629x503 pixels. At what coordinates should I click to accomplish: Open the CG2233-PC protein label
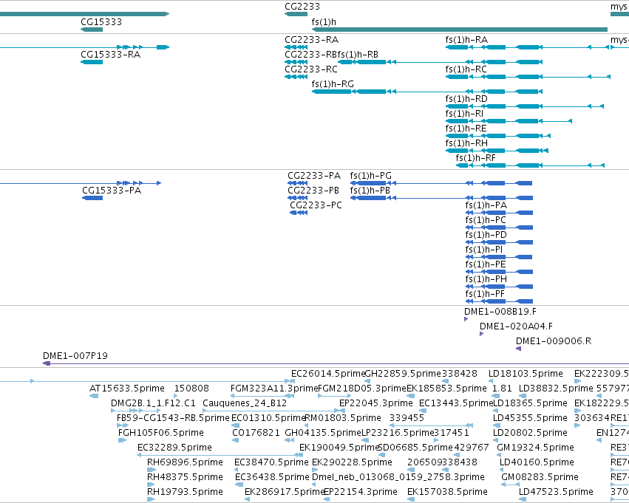(316, 205)
